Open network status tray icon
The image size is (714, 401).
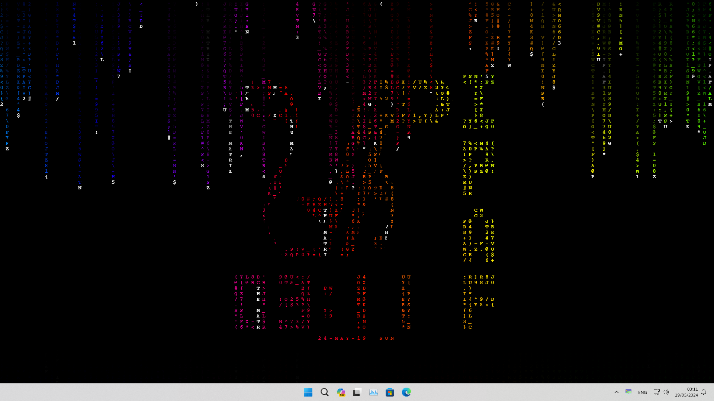(656, 392)
